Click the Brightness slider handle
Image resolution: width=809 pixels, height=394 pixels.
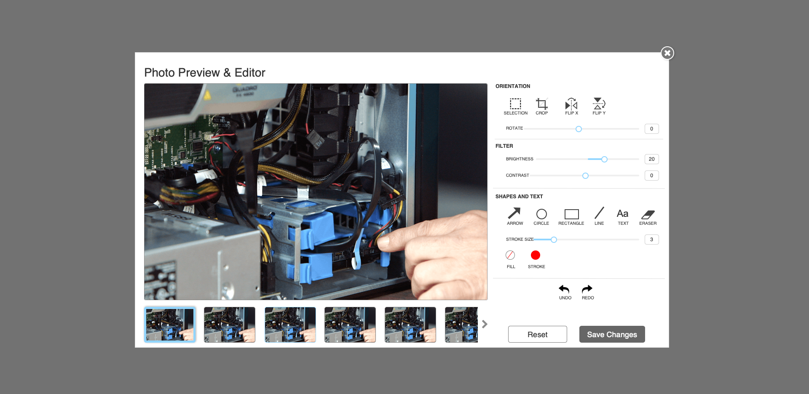604,159
